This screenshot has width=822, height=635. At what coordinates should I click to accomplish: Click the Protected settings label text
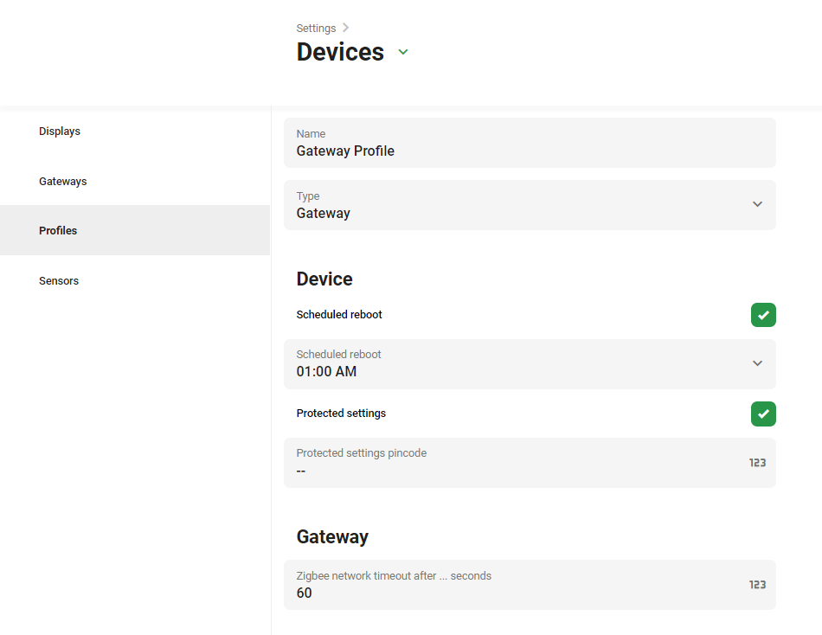tap(341, 414)
